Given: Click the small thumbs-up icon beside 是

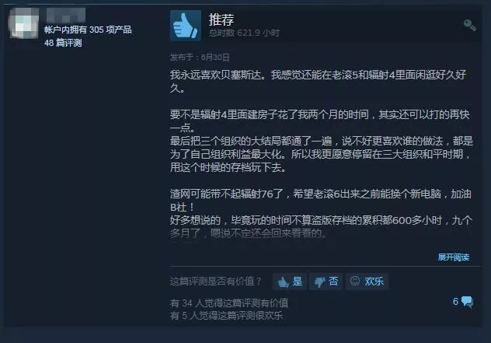Looking at the screenshot, I should pos(283,282).
